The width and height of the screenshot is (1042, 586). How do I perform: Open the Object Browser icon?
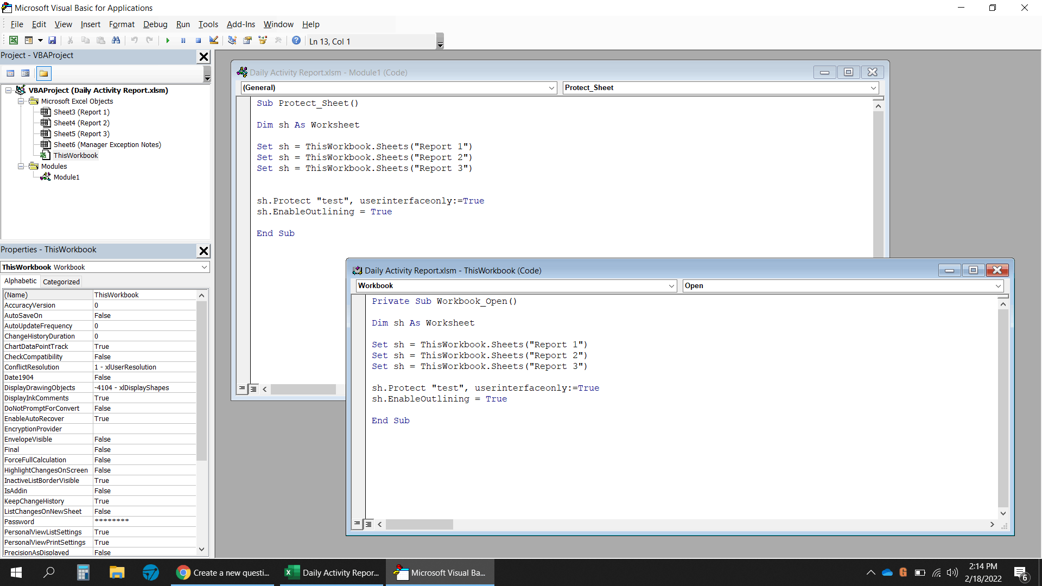[263, 41]
